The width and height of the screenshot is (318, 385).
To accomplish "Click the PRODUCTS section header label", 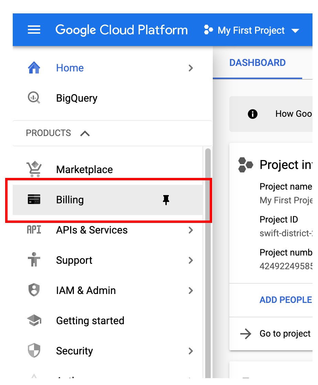I will (48, 133).
